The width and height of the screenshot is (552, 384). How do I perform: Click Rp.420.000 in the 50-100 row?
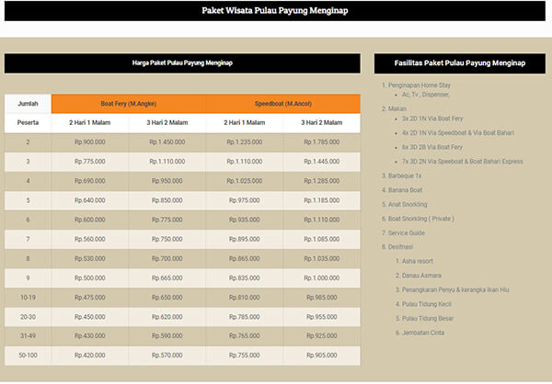(x=90, y=356)
